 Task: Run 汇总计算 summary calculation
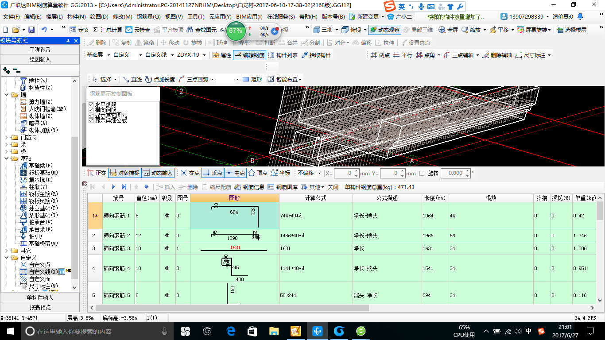click(x=108, y=30)
